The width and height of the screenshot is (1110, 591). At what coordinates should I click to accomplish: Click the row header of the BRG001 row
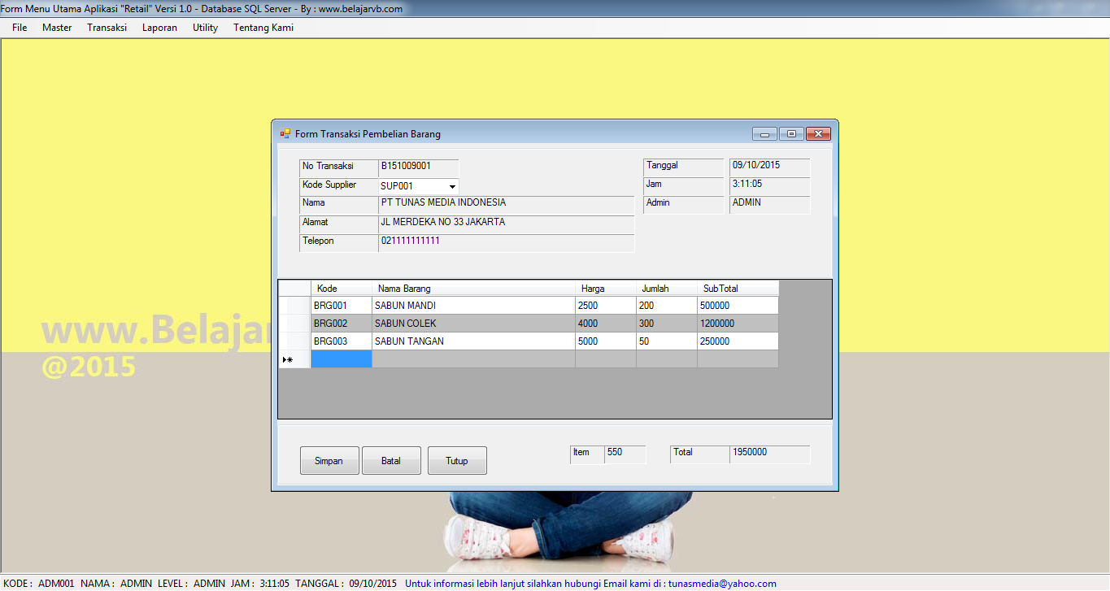(294, 306)
